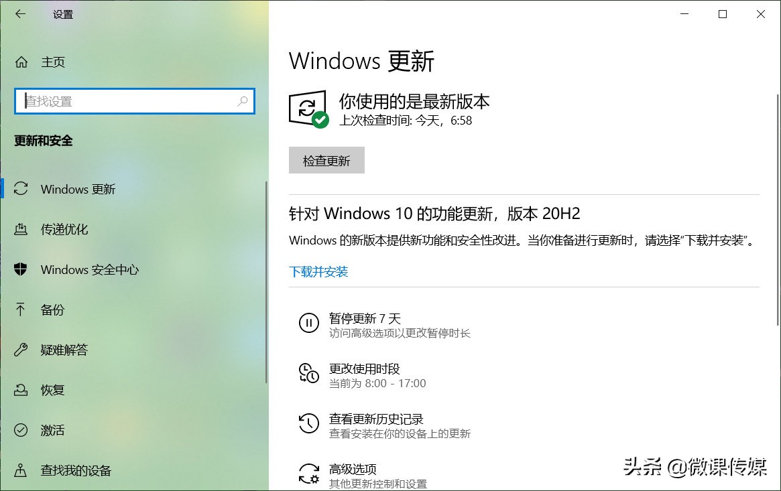Open 更改使用时段 setting

tap(363, 375)
